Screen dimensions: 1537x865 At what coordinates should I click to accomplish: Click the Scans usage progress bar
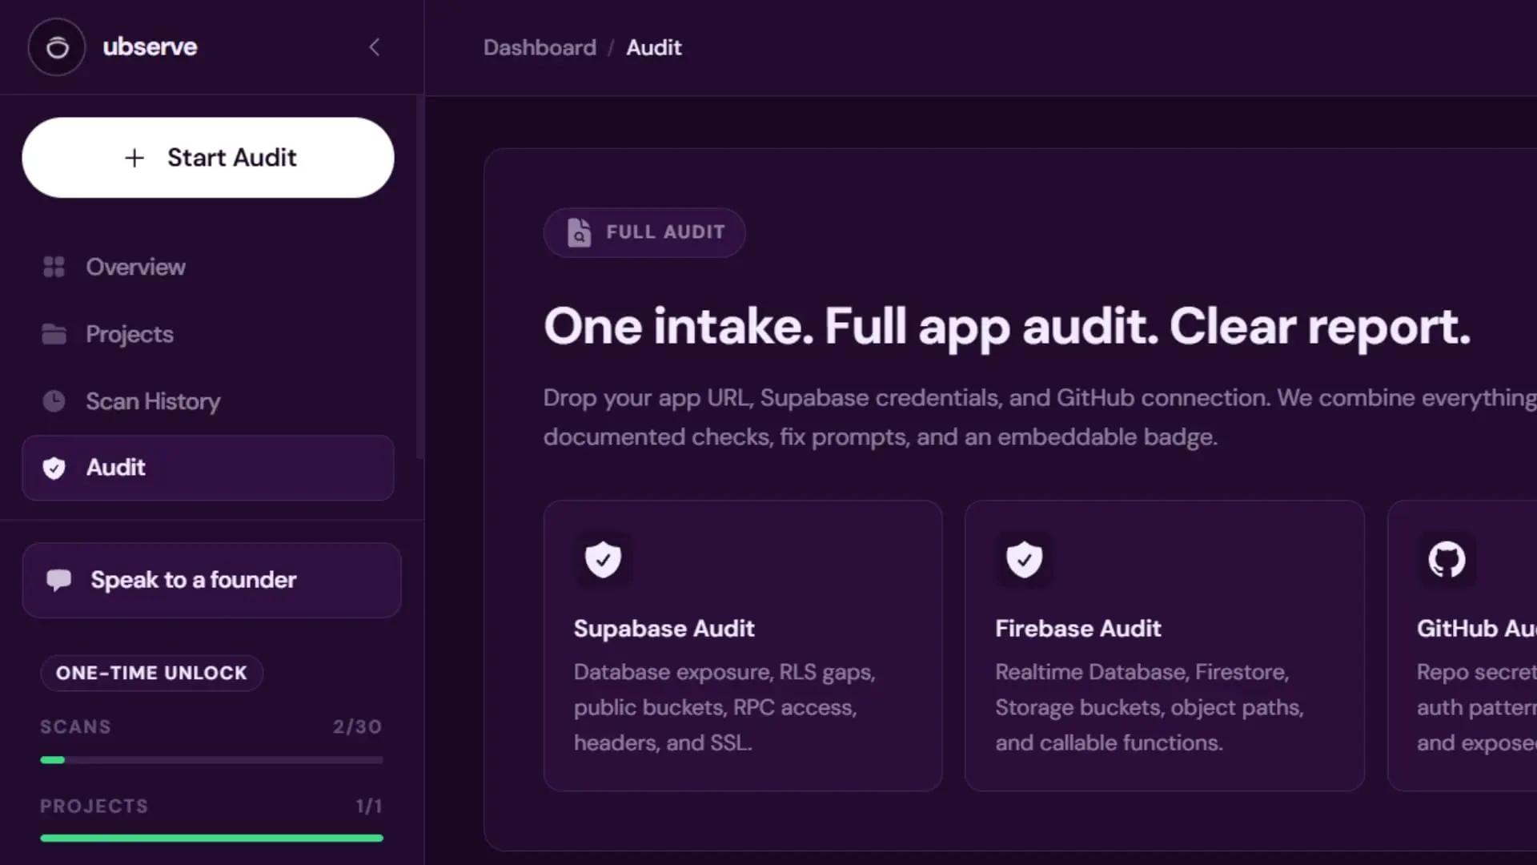point(211,759)
